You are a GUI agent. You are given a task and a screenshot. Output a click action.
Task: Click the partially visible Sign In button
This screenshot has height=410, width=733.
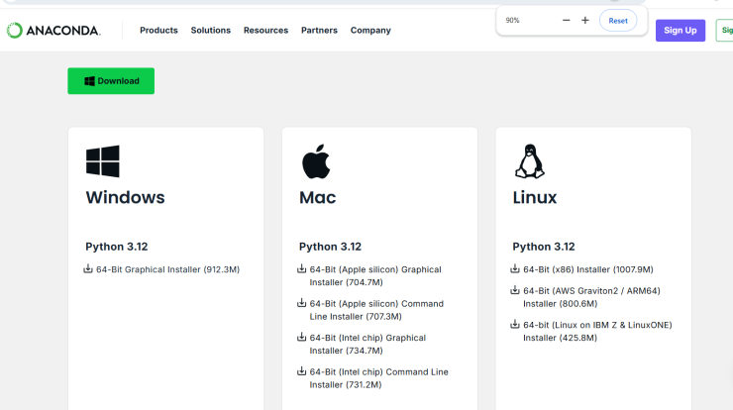click(x=725, y=31)
